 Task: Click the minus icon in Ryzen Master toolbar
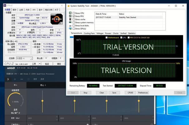coord(22,79)
